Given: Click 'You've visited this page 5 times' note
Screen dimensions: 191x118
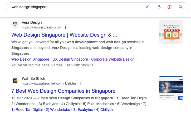Looking at the screenshot, I should 52,65.
